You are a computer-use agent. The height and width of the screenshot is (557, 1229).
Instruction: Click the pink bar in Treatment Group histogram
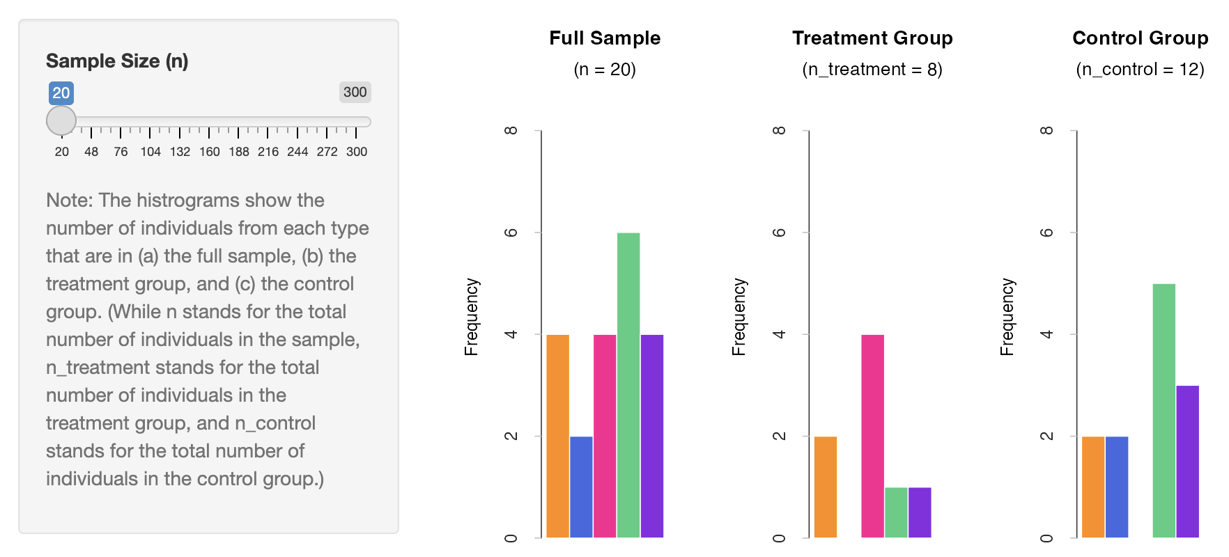pyautogui.click(x=873, y=436)
